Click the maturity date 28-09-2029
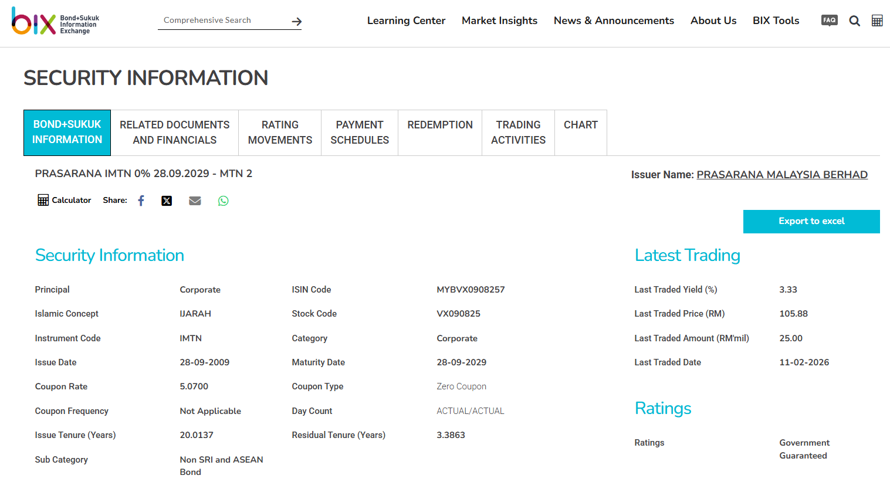The image size is (890, 482). tap(461, 362)
